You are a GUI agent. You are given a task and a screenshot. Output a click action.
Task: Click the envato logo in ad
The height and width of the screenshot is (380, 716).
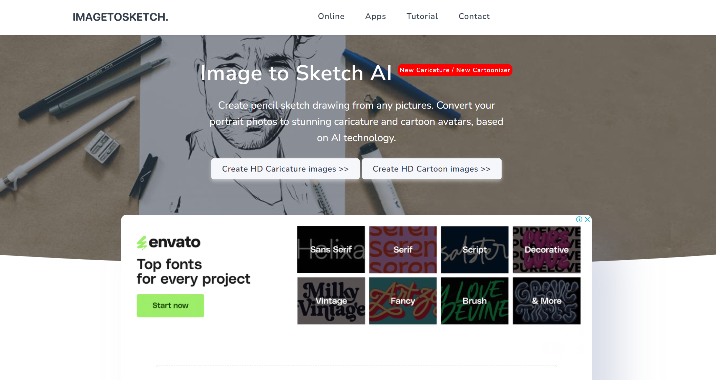pyautogui.click(x=168, y=242)
